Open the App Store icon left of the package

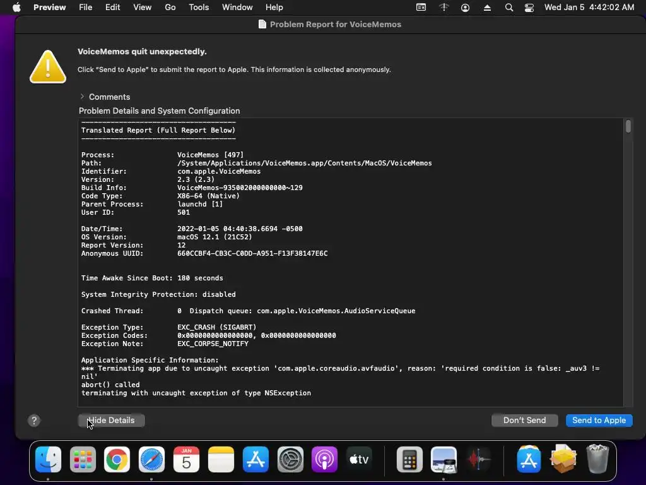[529, 459]
